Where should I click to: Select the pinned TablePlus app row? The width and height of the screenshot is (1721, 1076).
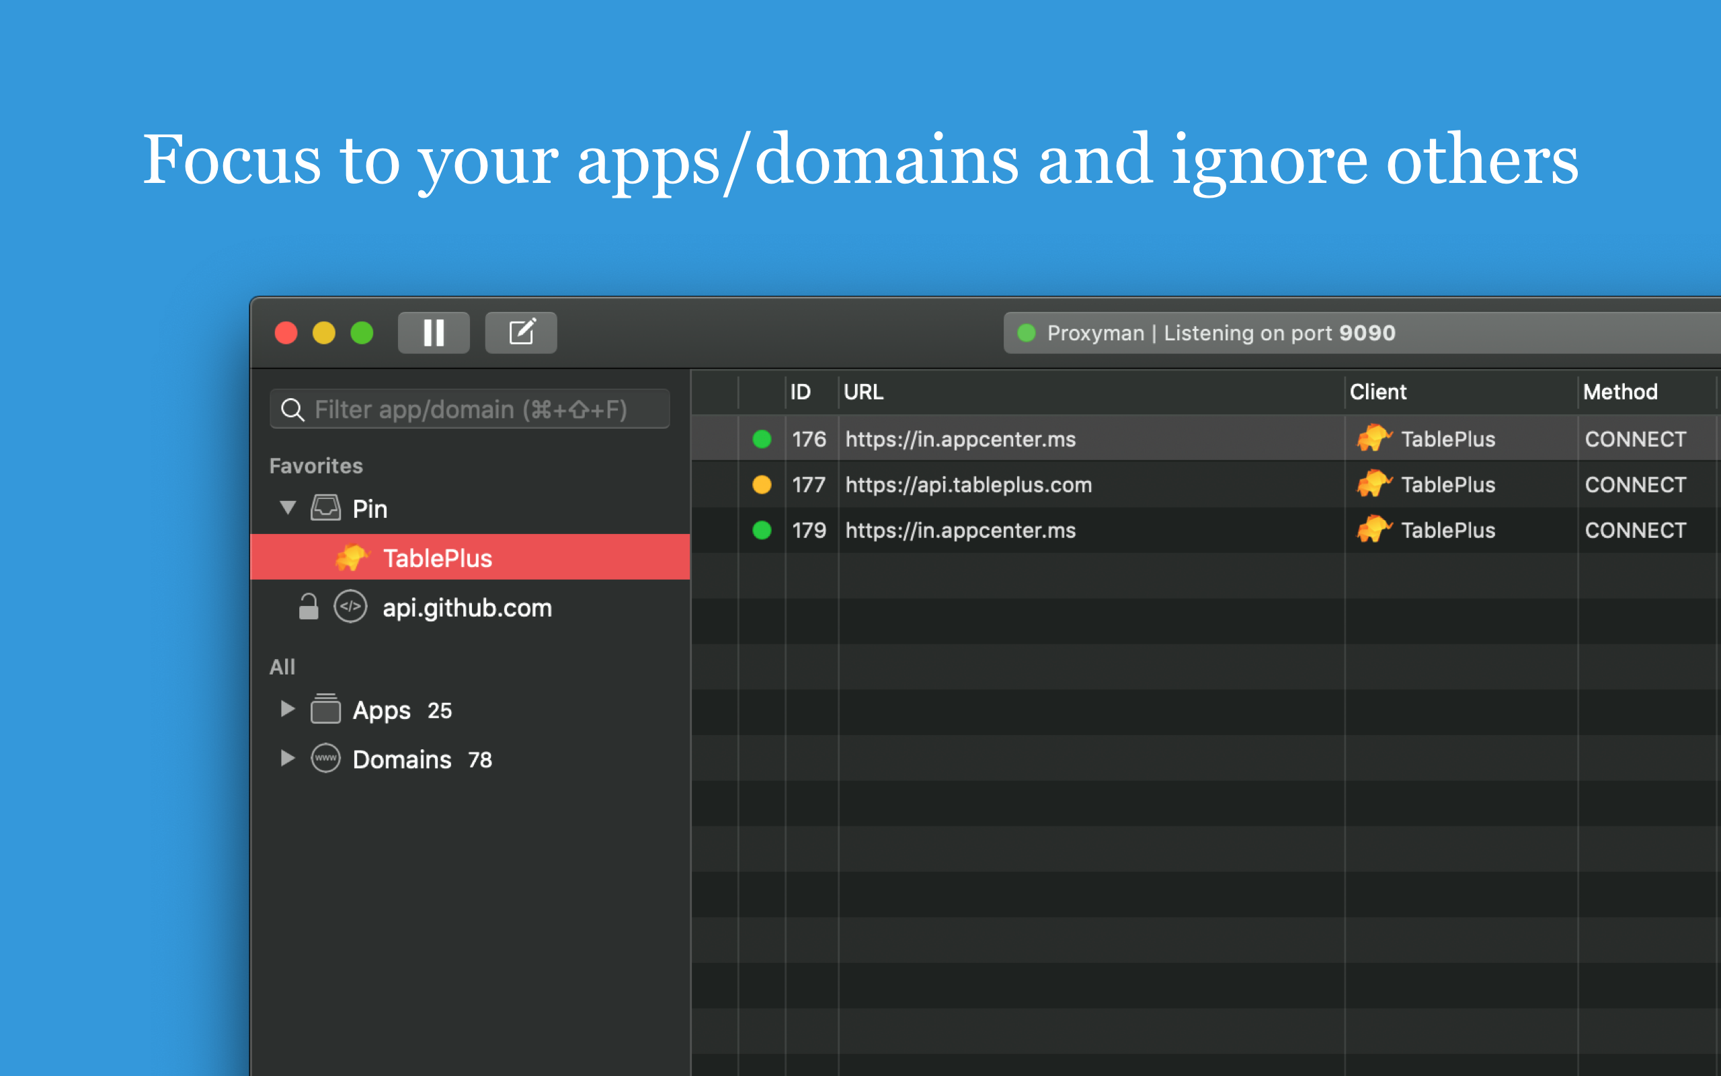470,558
